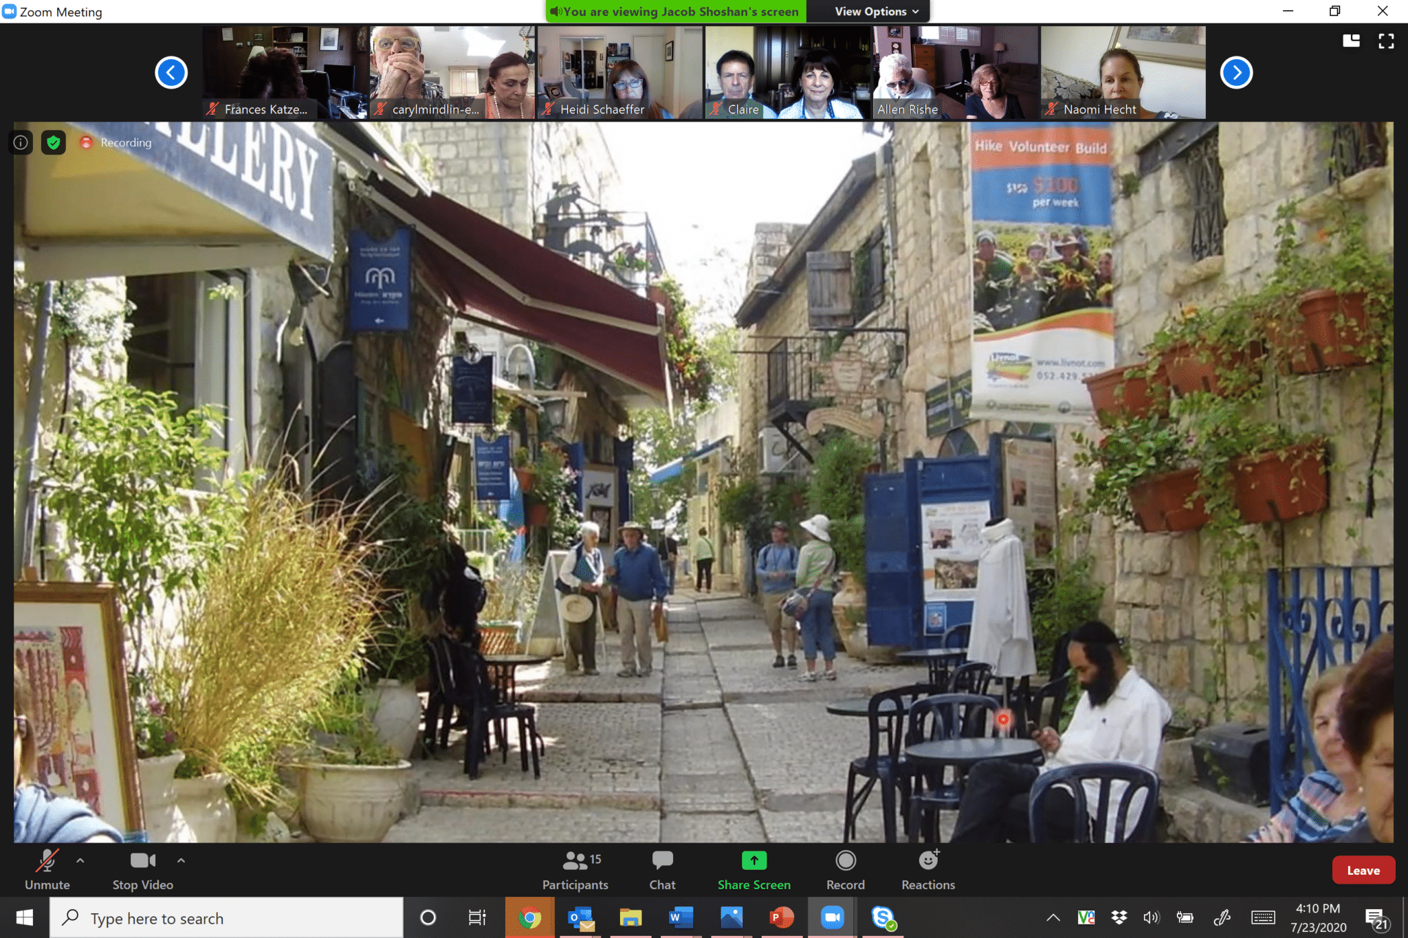Open the Chat panel

click(x=662, y=870)
